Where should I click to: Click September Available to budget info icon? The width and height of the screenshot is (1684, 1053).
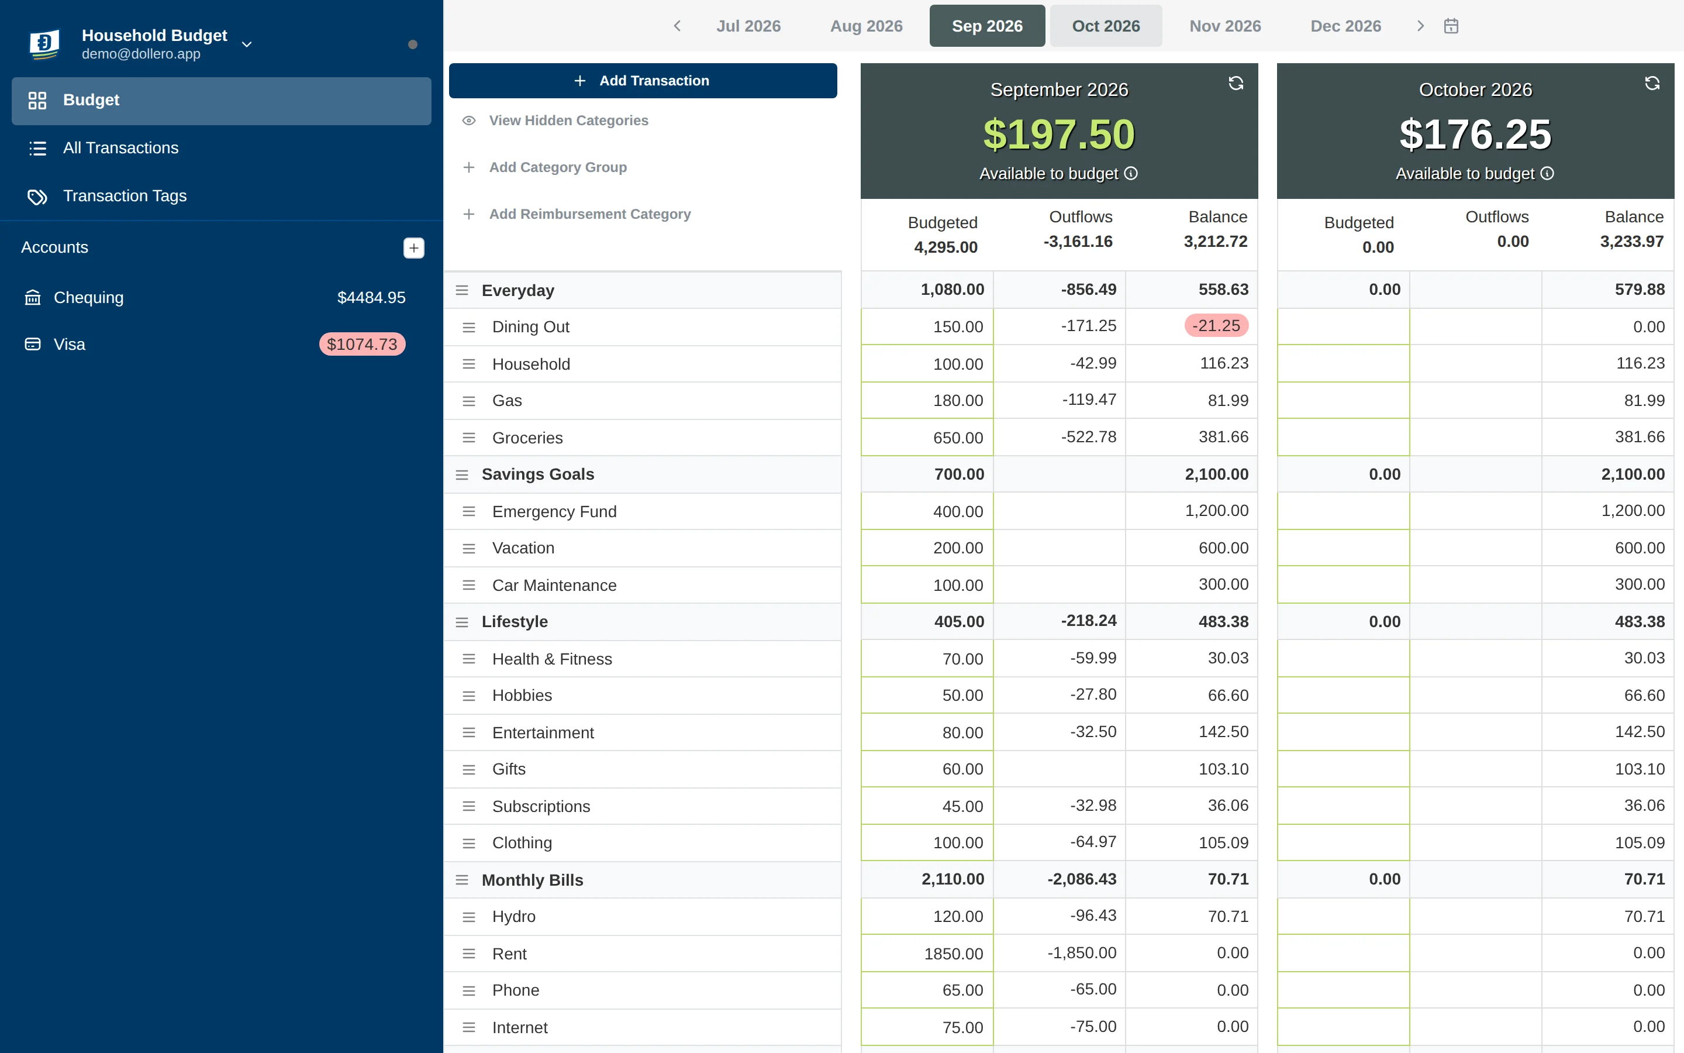point(1131,173)
